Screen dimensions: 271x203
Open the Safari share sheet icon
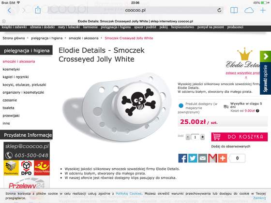pos(38,10)
